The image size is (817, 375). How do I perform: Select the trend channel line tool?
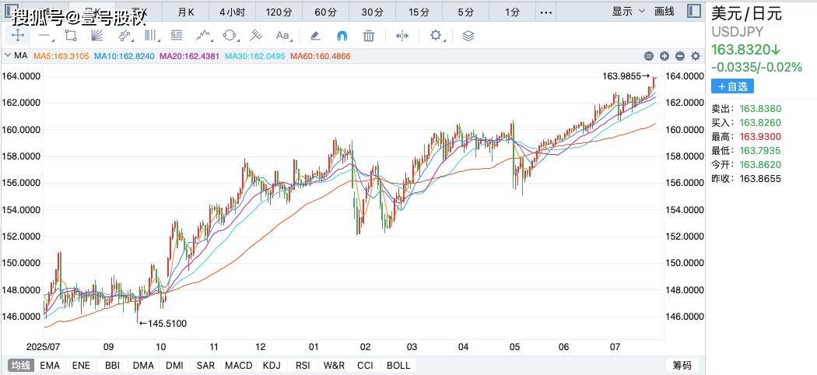click(x=124, y=36)
